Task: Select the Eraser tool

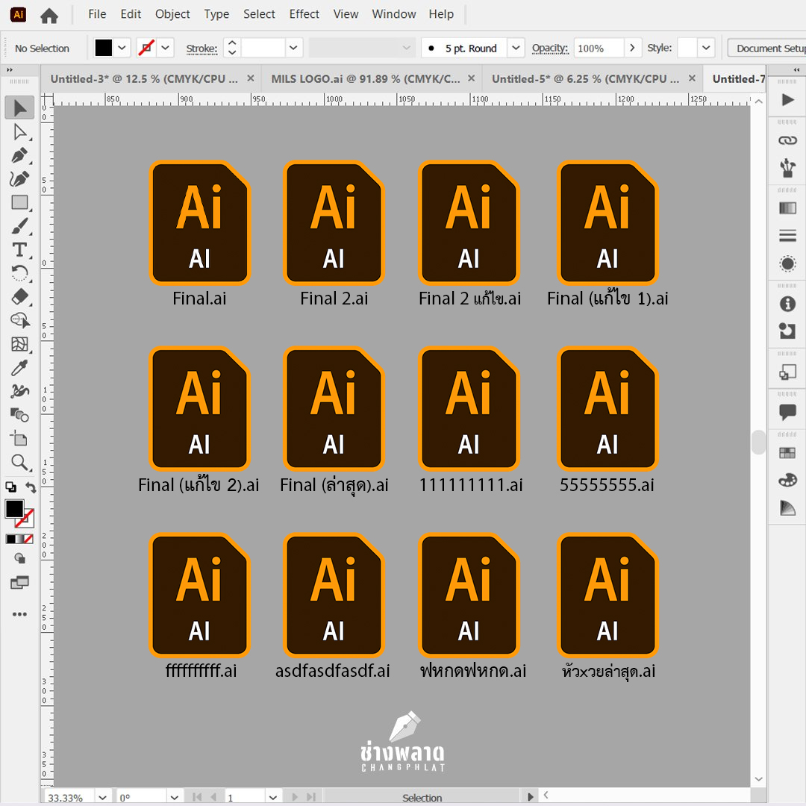Action: tap(19, 296)
